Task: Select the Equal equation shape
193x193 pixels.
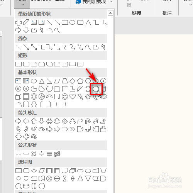Action: [49, 154]
